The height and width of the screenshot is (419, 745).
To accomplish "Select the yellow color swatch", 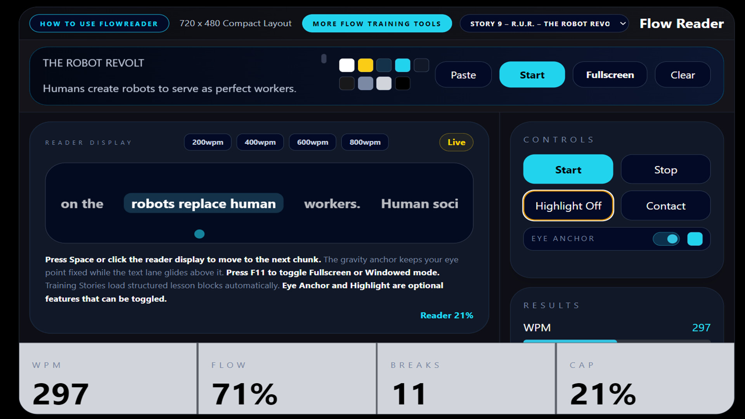I will click(x=365, y=65).
